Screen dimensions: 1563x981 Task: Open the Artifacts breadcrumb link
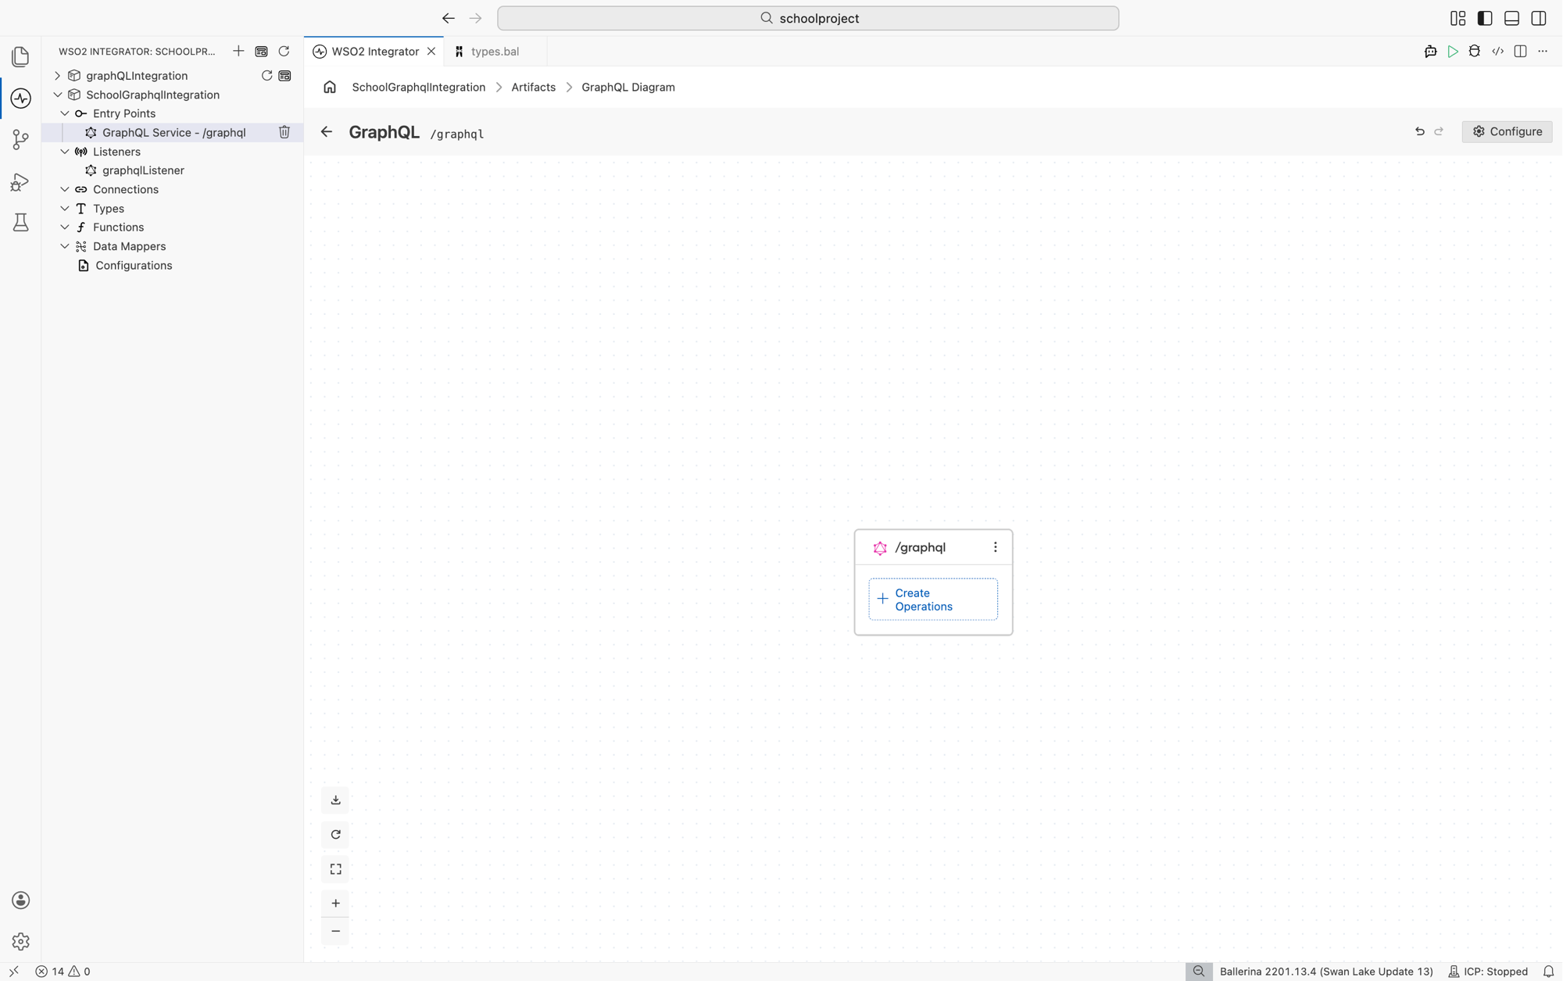click(533, 88)
